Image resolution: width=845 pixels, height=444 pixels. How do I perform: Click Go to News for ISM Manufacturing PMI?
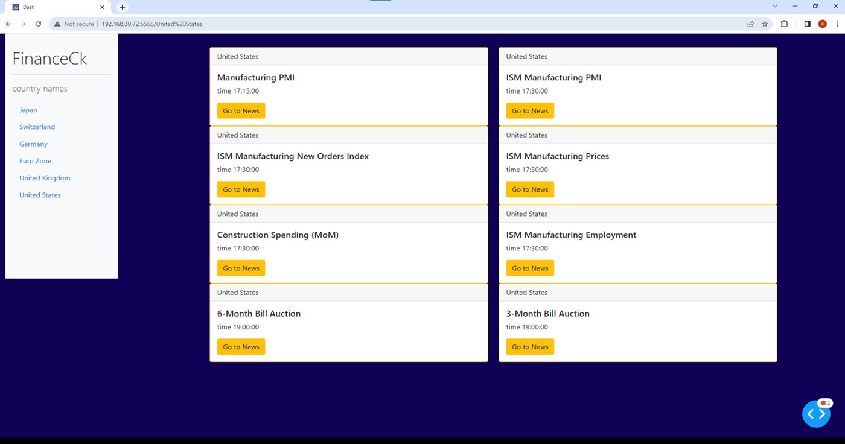(x=530, y=111)
